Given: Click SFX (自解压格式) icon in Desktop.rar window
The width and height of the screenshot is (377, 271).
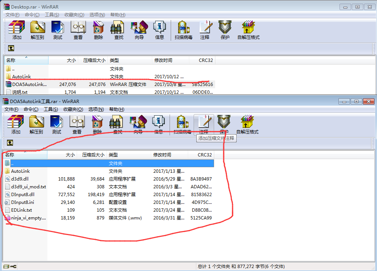Looking at the screenshot, I should 248,30.
